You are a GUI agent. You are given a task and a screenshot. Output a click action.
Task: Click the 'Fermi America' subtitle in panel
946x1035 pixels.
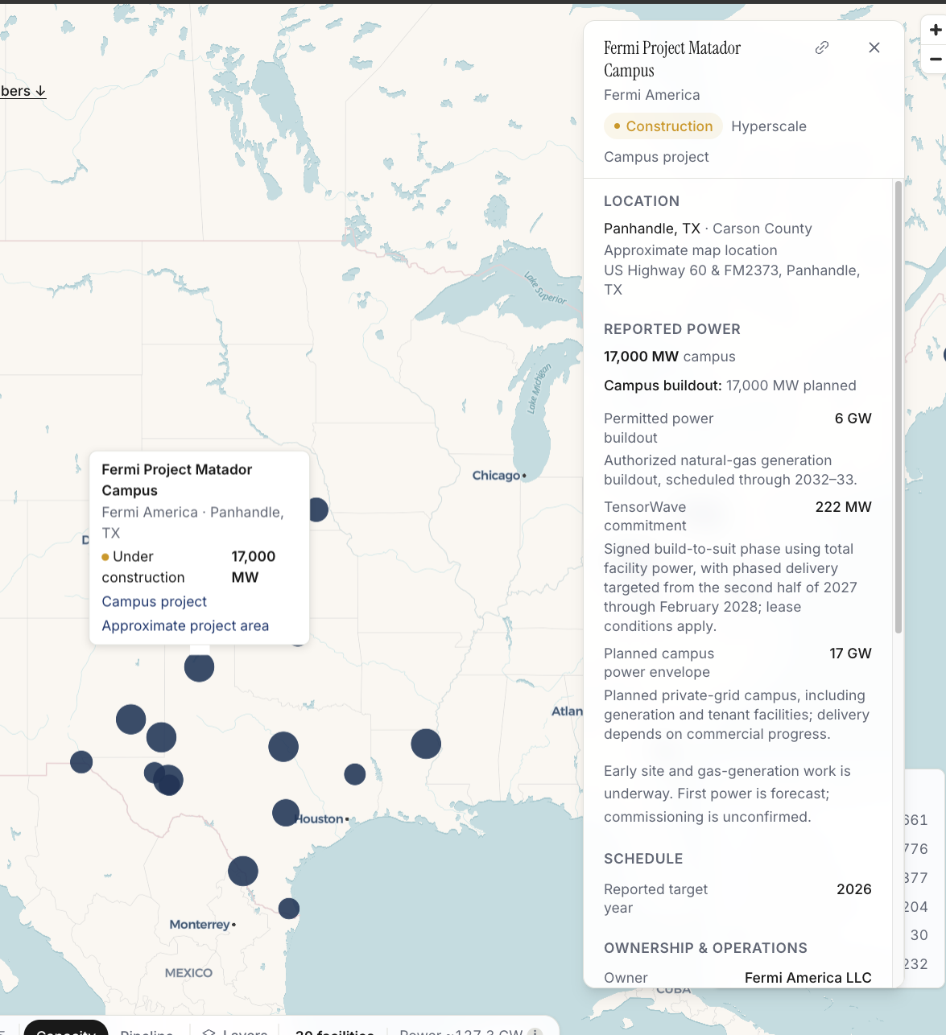pos(652,95)
